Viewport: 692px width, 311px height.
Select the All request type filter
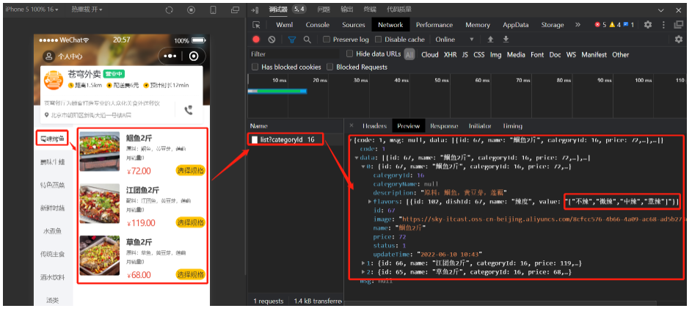[x=409, y=55]
